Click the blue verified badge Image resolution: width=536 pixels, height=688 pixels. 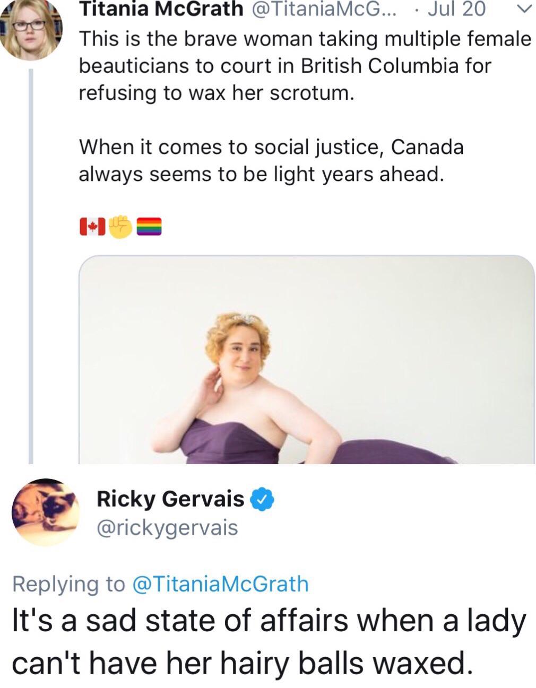point(262,499)
